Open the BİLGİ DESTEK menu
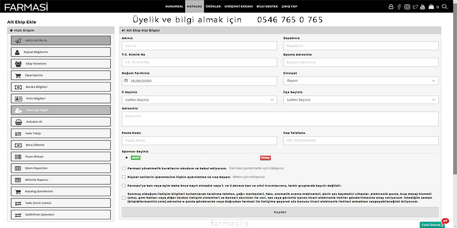The width and height of the screenshot is (457, 228). pyautogui.click(x=267, y=6)
